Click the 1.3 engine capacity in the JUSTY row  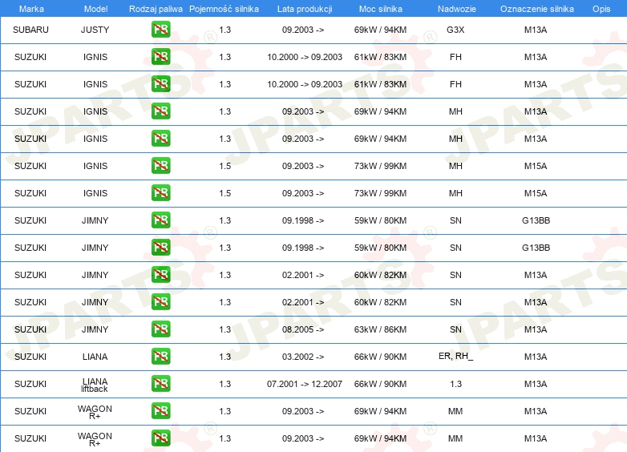(x=225, y=30)
